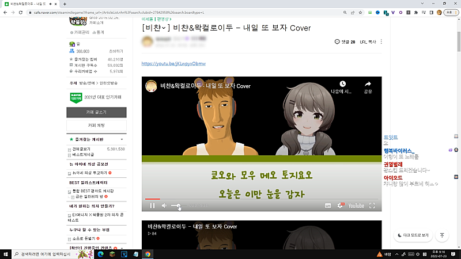This screenshot has height=259, width=461.
Task: Click the address bar URL
Action: click(119, 13)
